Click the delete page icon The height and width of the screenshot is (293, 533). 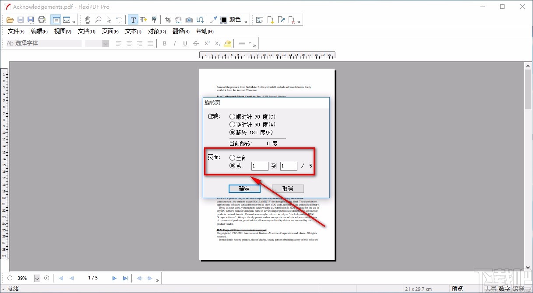[x=292, y=20]
